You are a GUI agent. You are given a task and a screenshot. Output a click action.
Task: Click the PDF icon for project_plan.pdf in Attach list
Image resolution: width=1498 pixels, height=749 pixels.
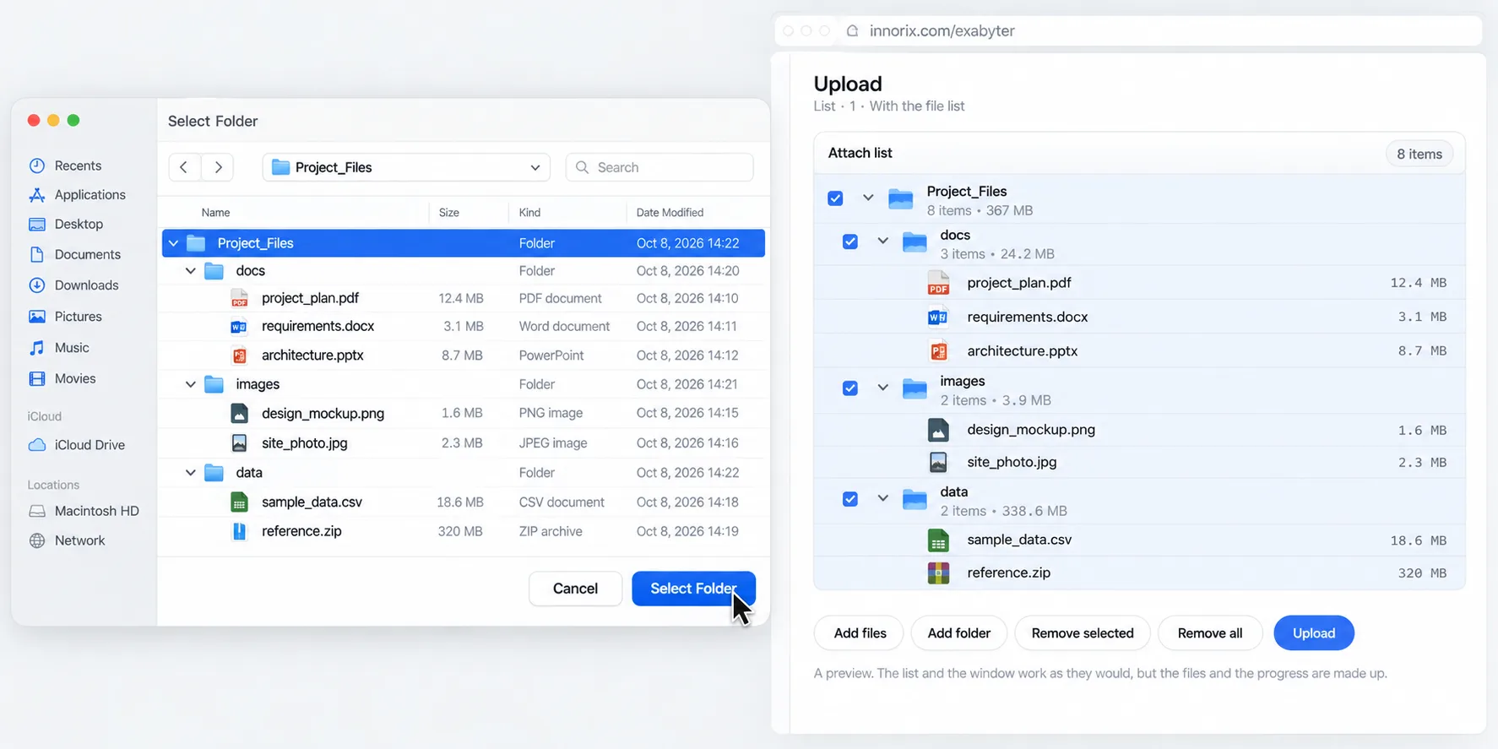pyautogui.click(x=938, y=283)
